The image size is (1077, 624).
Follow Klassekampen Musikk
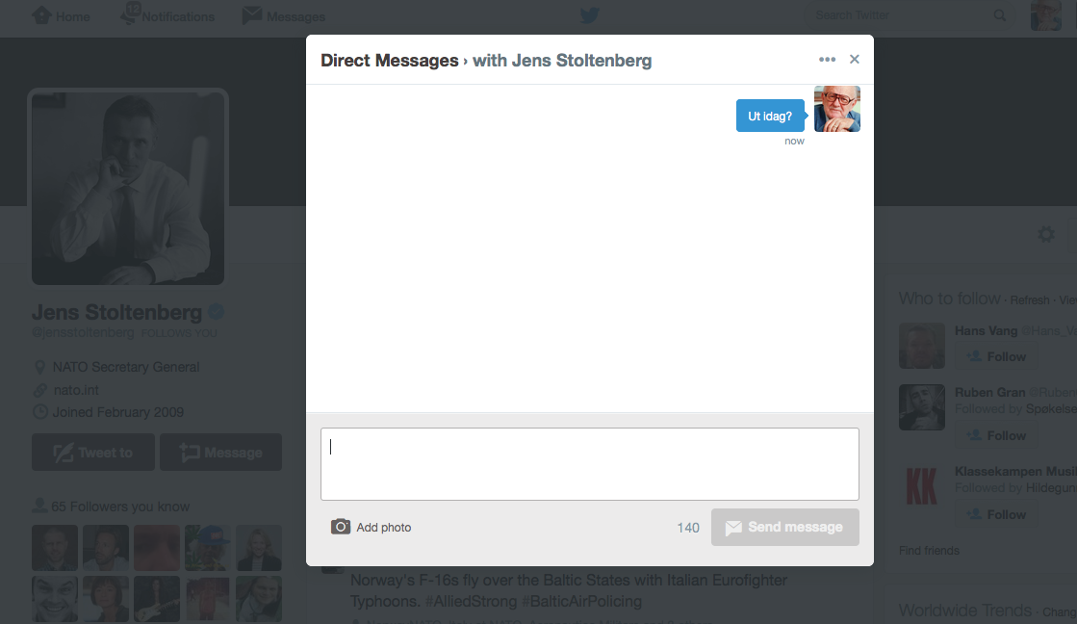tap(996, 515)
